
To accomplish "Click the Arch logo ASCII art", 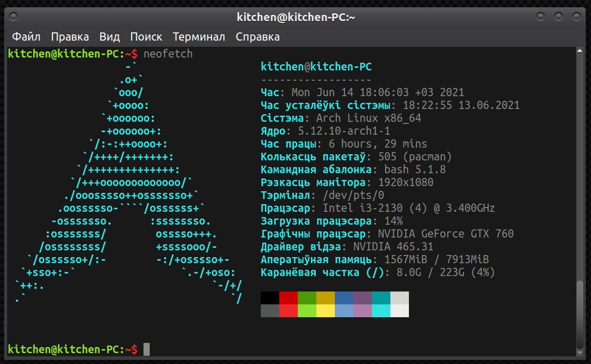I will (128, 183).
